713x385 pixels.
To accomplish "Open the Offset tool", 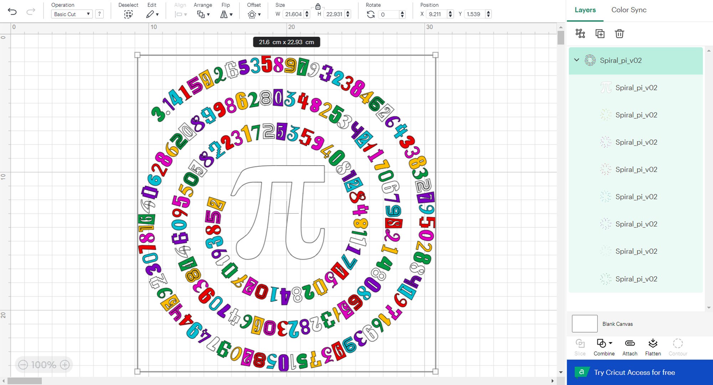I will coord(254,14).
